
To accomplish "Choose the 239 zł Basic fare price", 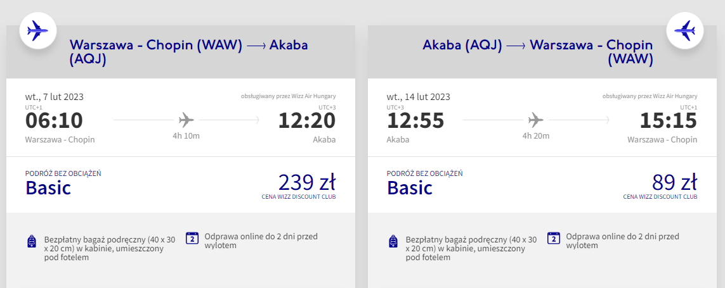I will tap(307, 183).
